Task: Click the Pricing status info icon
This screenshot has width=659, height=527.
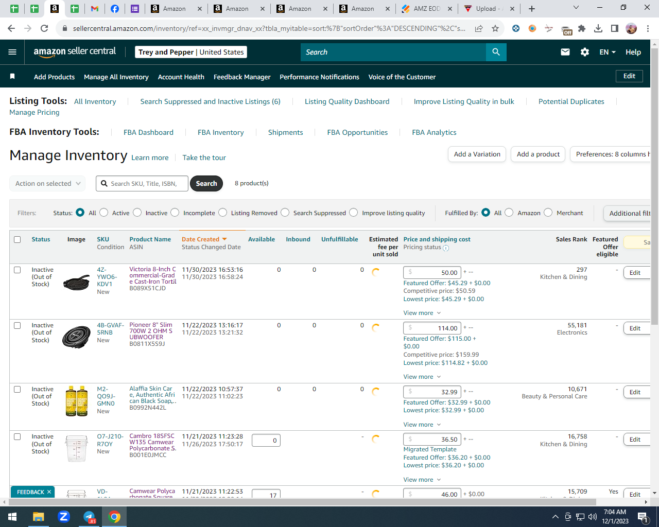Action: (446, 248)
